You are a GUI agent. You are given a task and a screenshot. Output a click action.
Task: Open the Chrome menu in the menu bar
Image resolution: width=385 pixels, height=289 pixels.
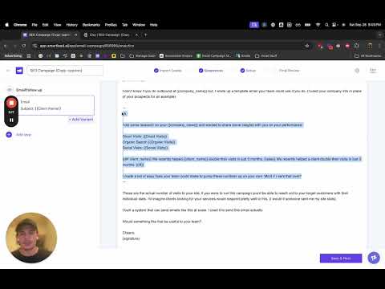coord(20,25)
